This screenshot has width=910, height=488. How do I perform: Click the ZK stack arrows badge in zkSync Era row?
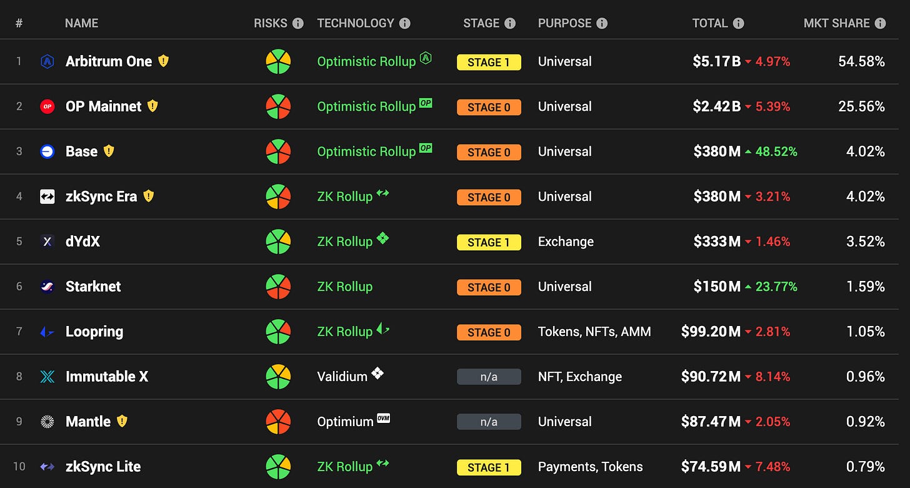(x=382, y=193)
